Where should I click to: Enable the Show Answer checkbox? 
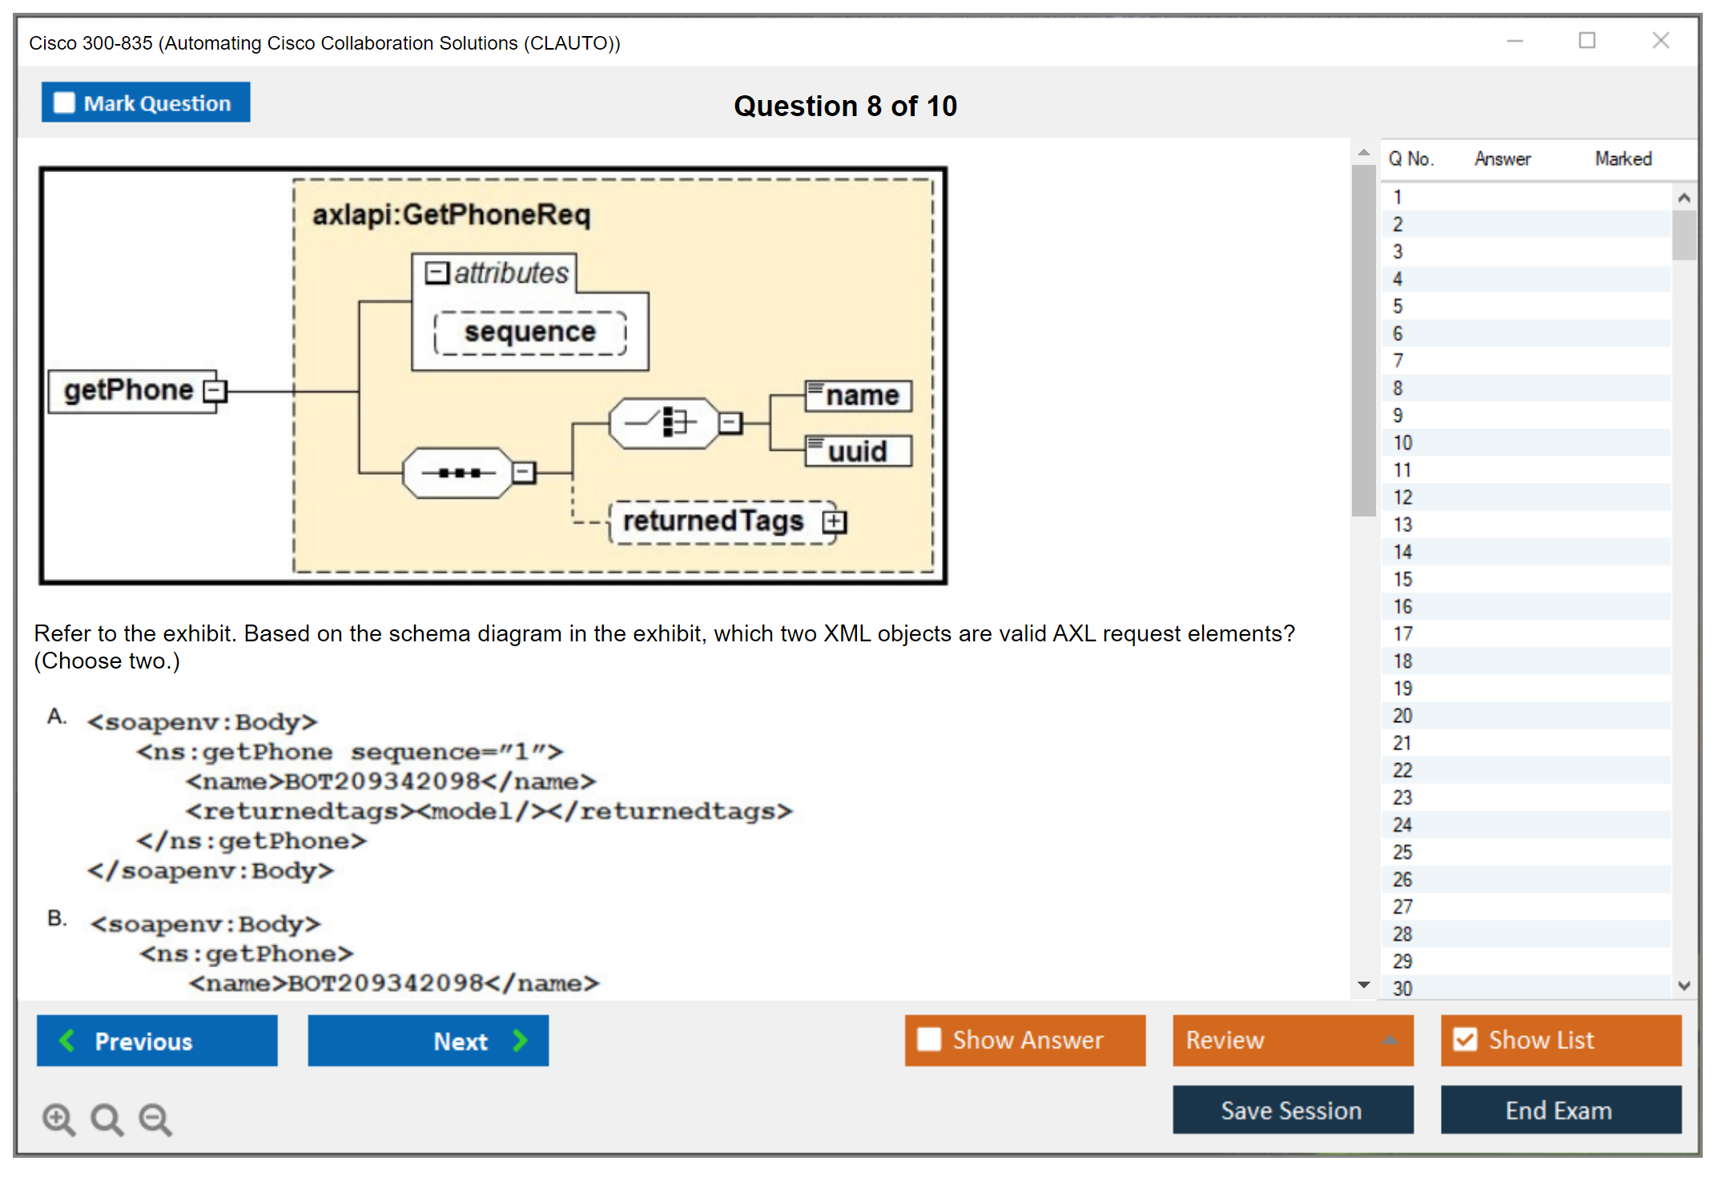(929, 1039)
